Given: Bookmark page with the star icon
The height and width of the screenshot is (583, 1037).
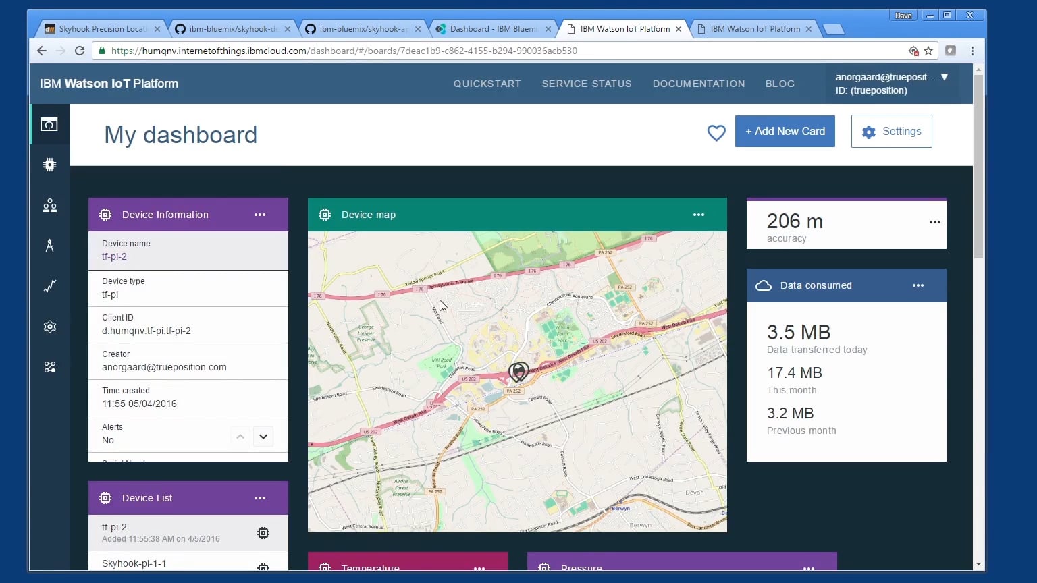Looking at the screenshot, I should click(x=928, y=51).
